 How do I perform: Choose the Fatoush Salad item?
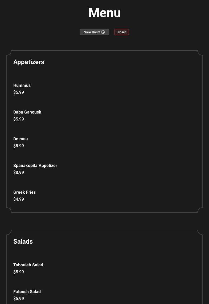27,292
